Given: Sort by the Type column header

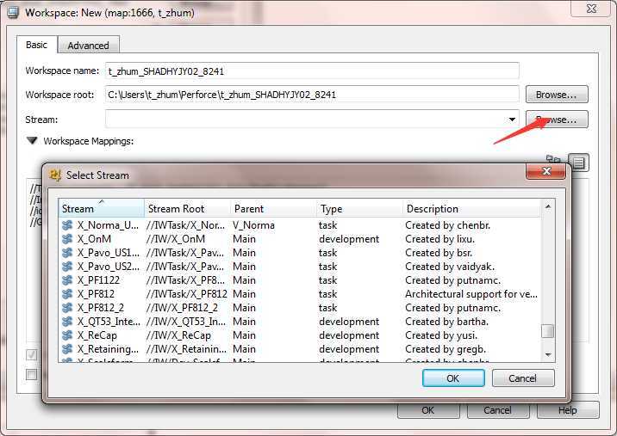Looking at the screenshot, I should pyautogui.click(x=359, y=209).
